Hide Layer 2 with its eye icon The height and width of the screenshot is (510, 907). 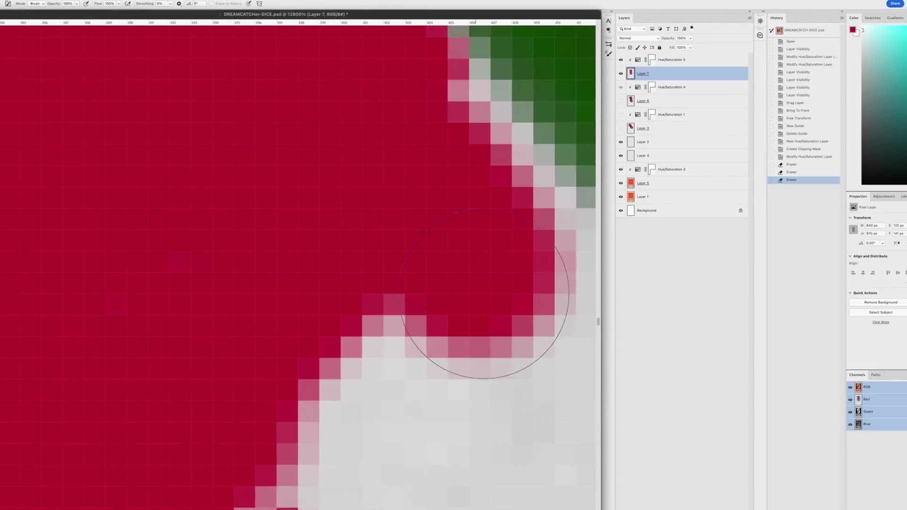point(621,142)
